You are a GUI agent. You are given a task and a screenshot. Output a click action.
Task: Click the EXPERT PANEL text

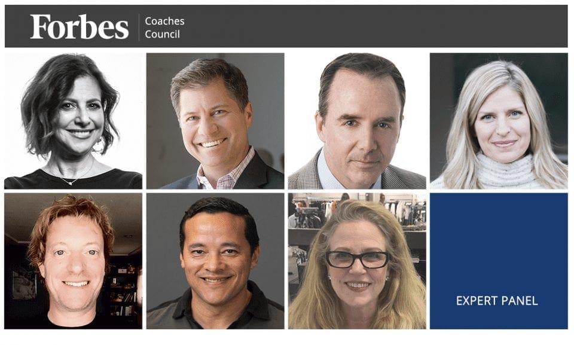[x=497, y=301]
